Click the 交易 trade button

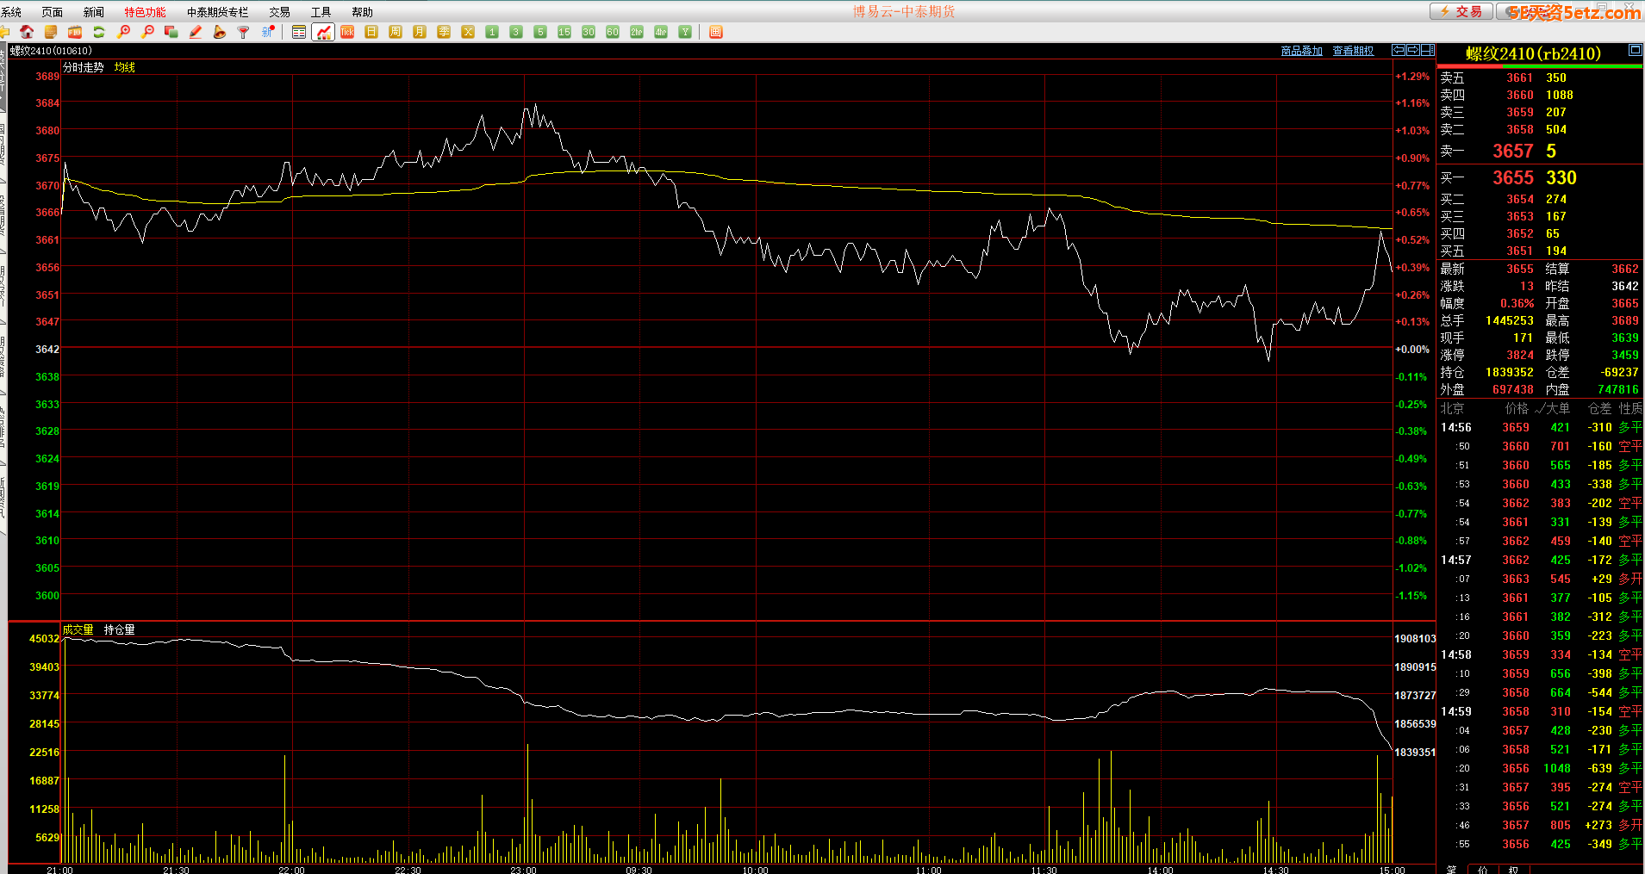(x=1461, y=11)
